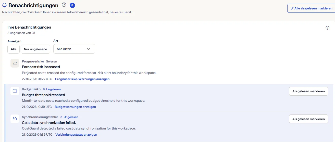
Task: Click the Month-to-date costs description text
Action: point(83,101)
